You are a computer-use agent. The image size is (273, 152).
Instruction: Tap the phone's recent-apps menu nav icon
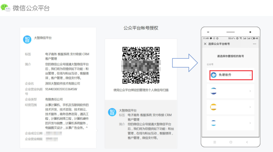(215, 142)
